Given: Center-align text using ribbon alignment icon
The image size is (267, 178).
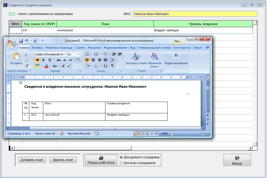Looking at the screenshot, I should point(93,60).
